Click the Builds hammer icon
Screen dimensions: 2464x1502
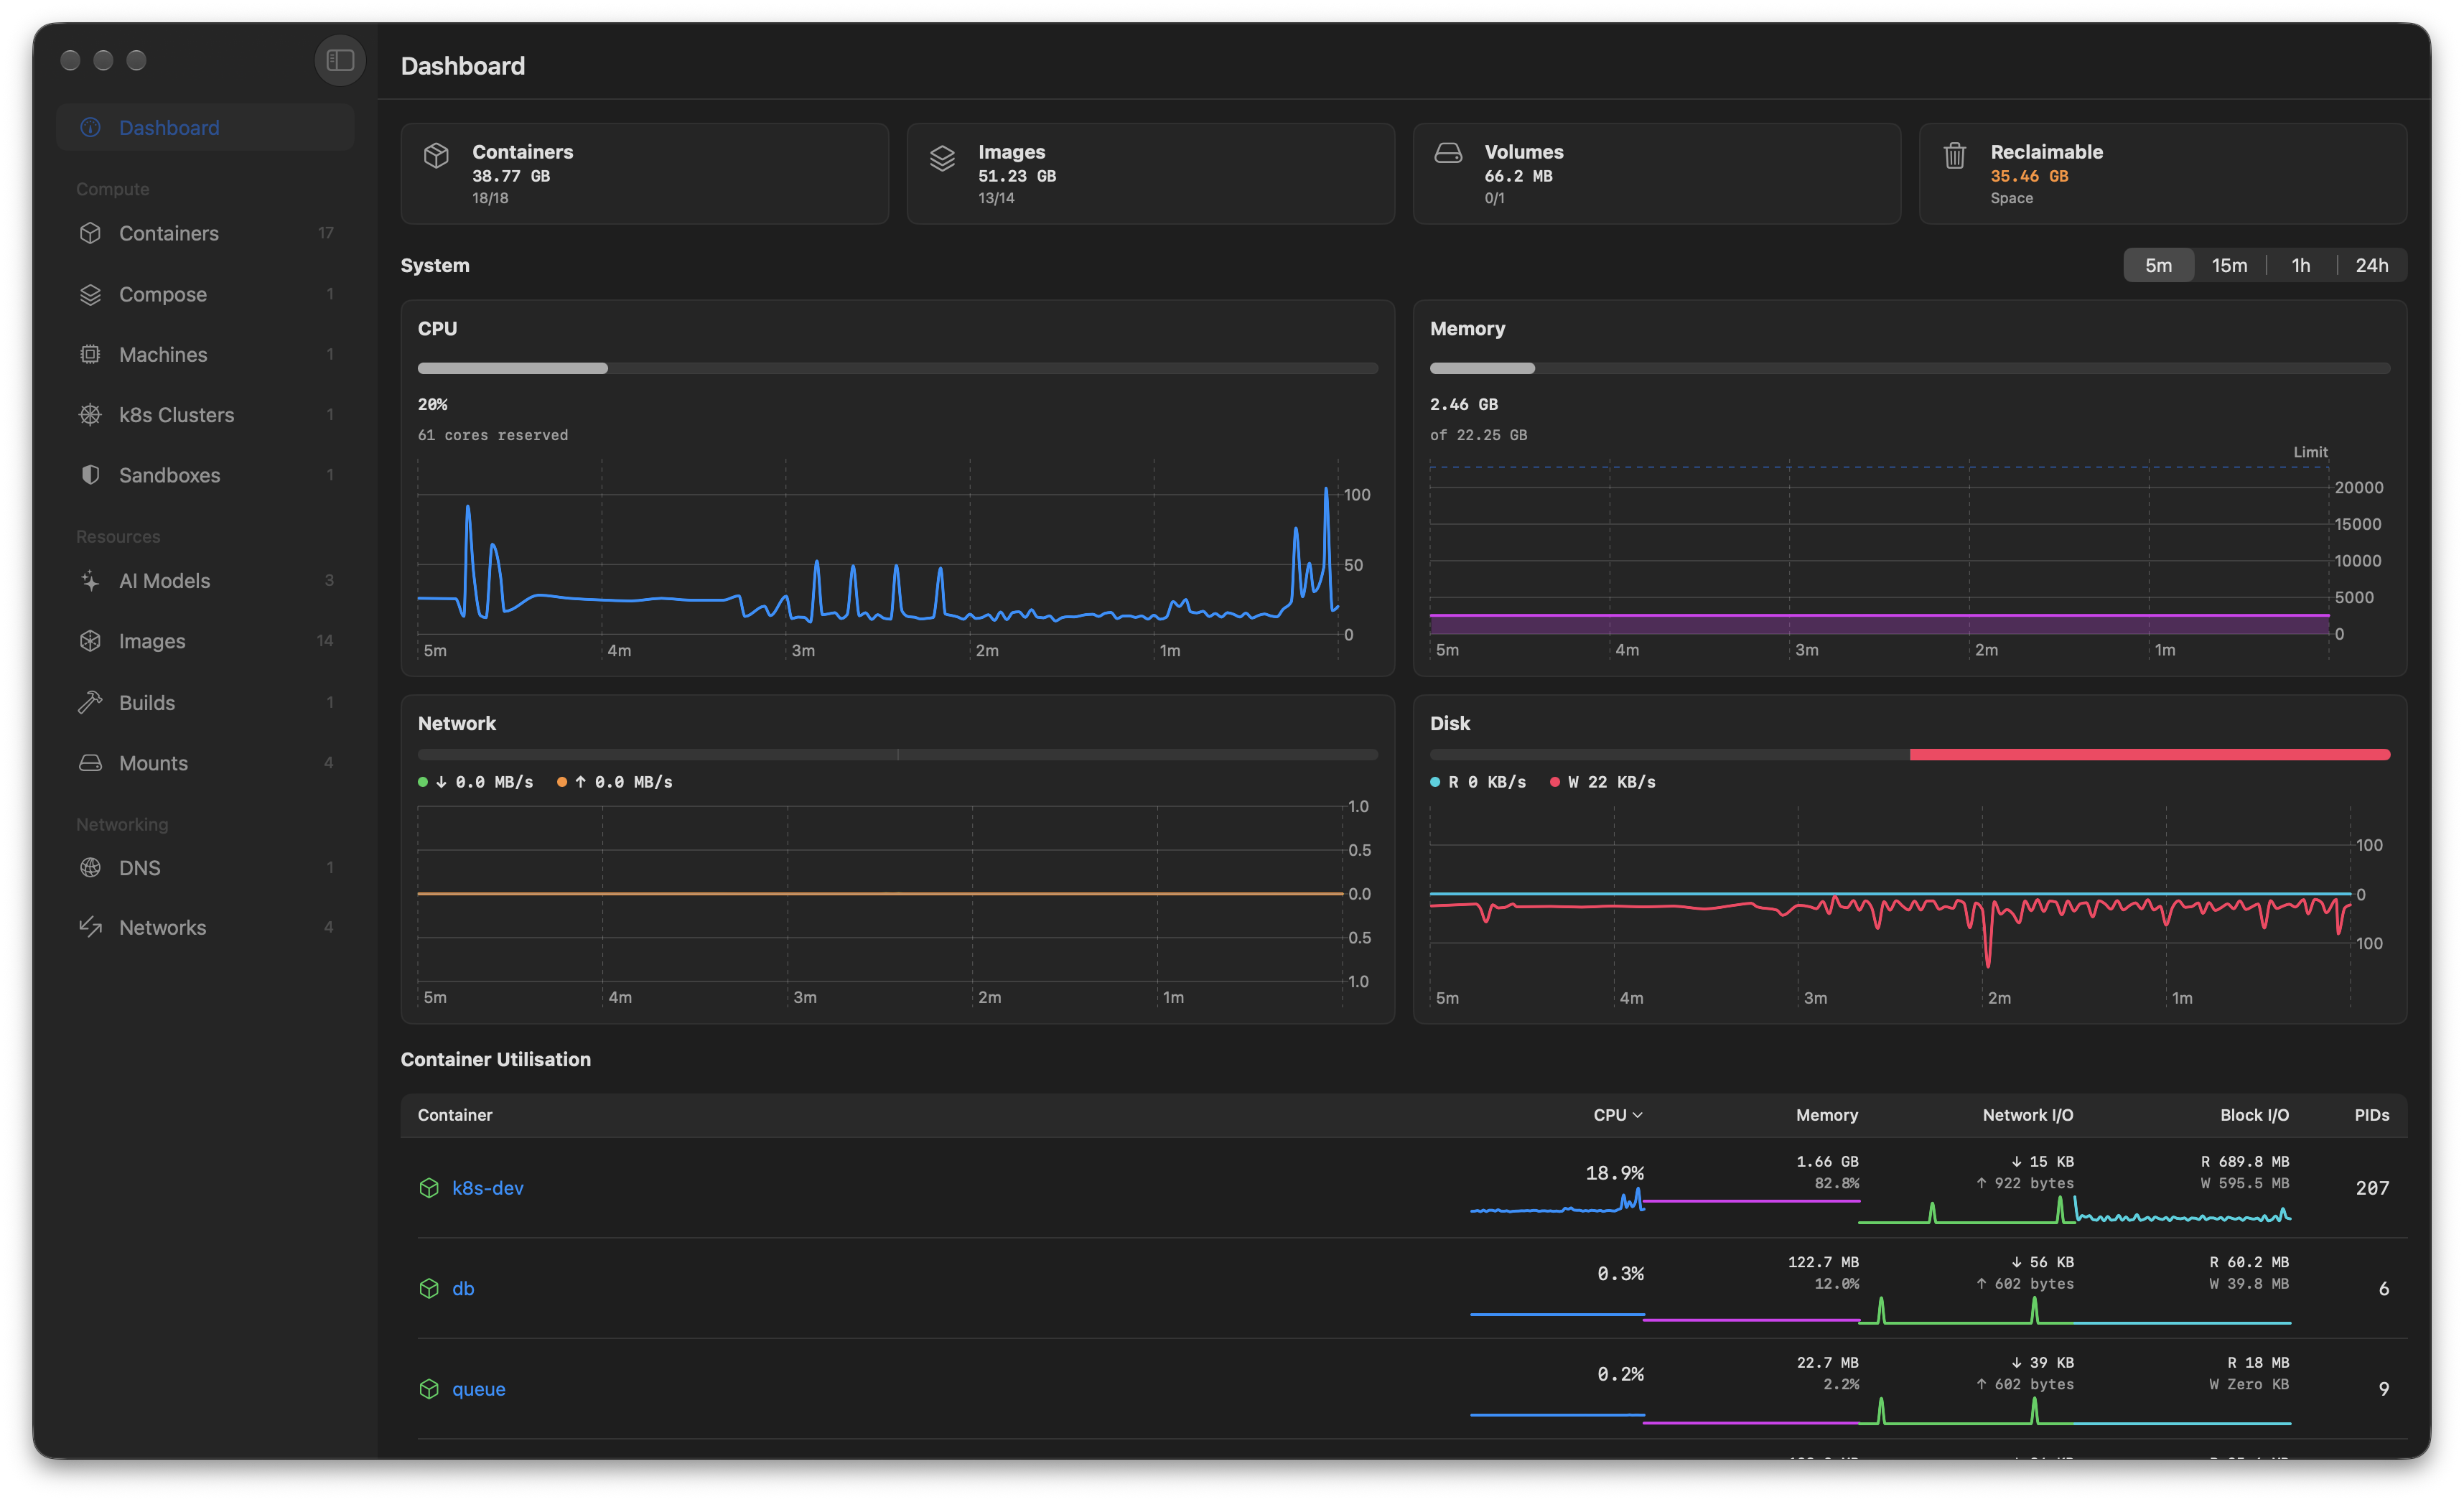click(90, 702)
